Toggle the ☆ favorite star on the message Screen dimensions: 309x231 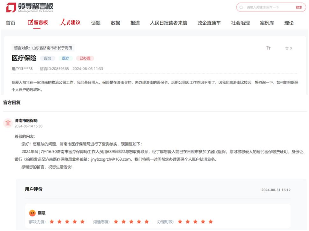tap(286, 48)
